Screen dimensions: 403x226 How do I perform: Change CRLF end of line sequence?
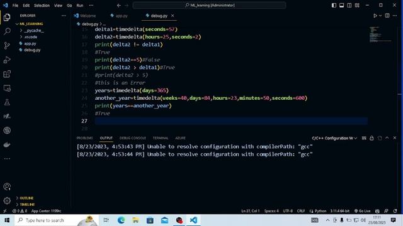[301, 211]
